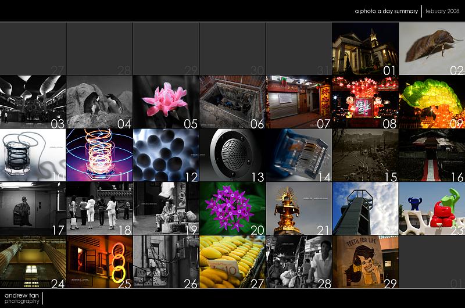This screenshot has height=308, width=465.
Task: Click the andrew tan photography logo
Action: tap(20, 298)
